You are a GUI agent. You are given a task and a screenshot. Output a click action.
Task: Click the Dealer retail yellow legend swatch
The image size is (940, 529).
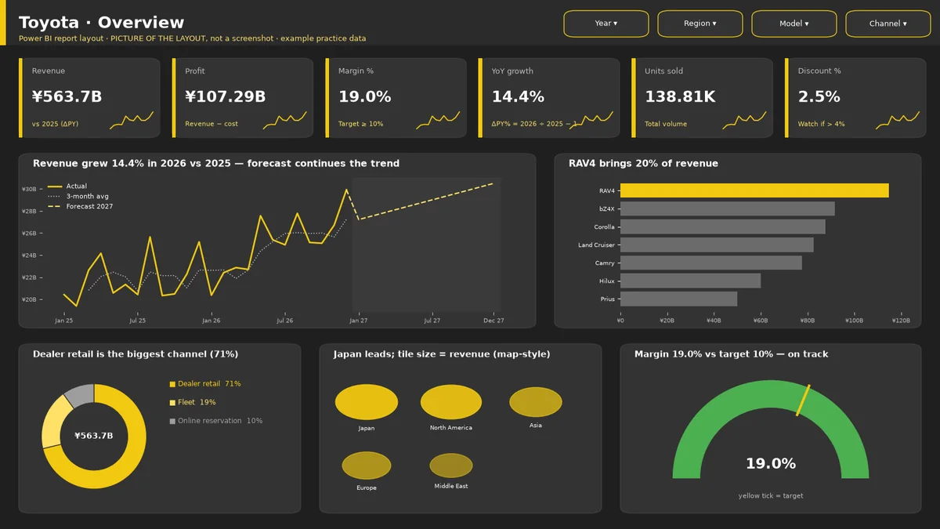point(172,384)
